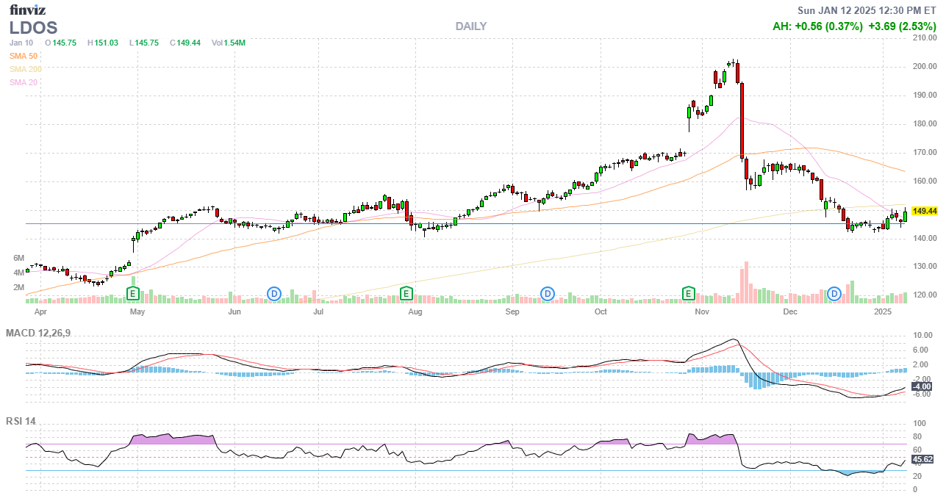Click the earnings E marker near May
946x501 pixels.
pos(133,294)
